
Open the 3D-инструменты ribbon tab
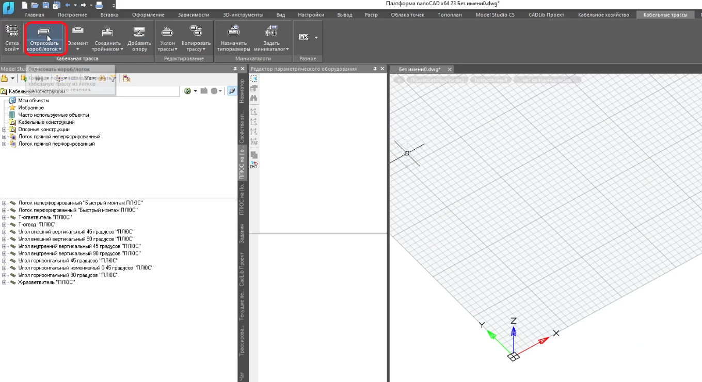pyautogui.click(x=243, y=14)
